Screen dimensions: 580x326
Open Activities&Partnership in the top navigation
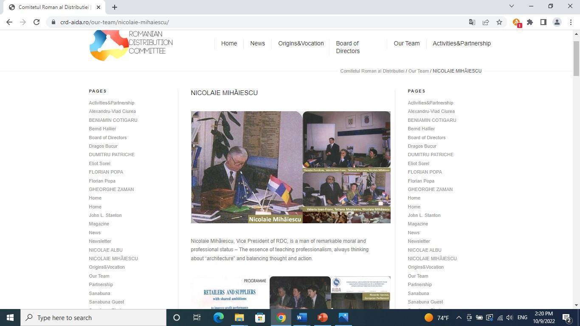[x=462, y=43]
